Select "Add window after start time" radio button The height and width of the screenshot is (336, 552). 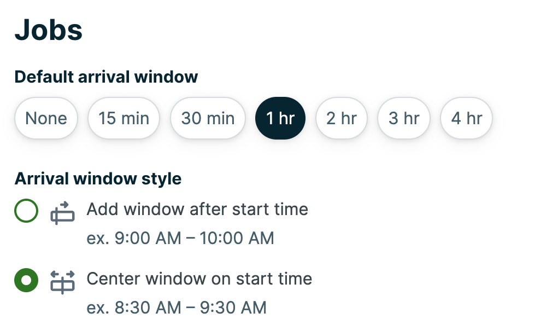point(26,210)
